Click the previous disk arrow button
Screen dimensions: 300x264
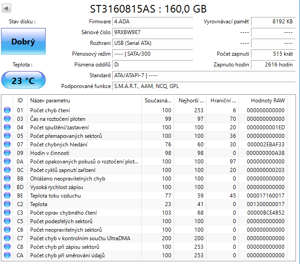point(6,8)
